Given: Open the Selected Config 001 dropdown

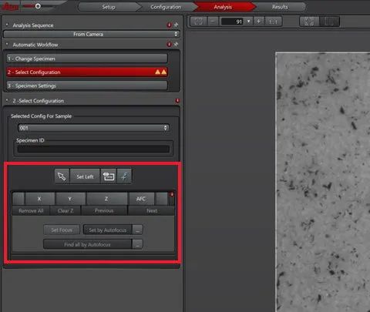Looking at the screenshot, I should [x=93, y=128].
